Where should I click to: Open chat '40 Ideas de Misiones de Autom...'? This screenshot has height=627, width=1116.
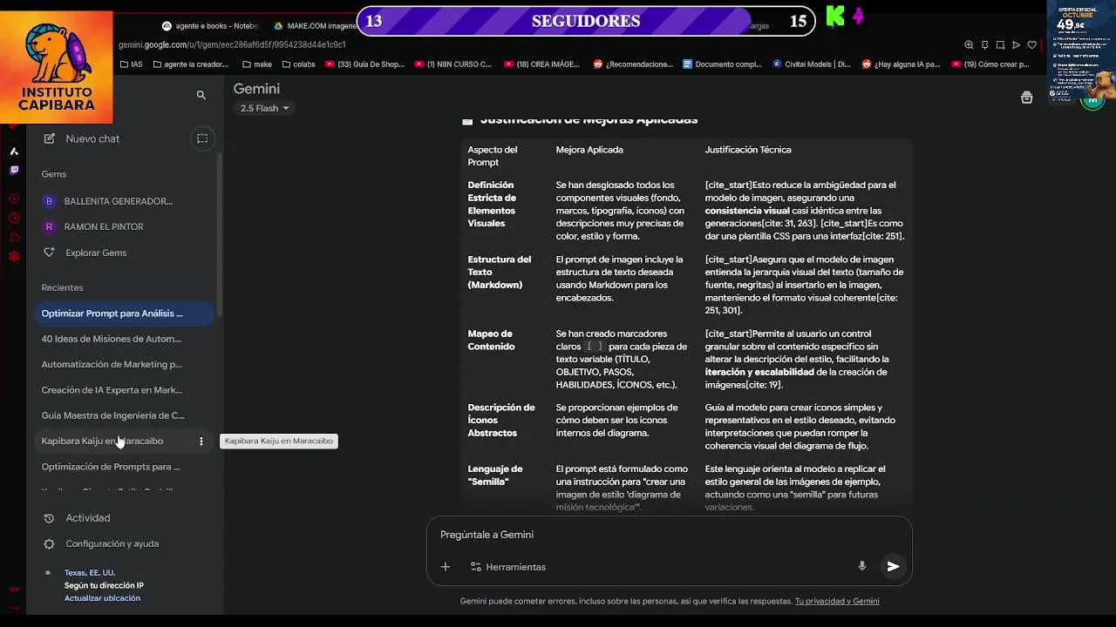tap(123, 339)
